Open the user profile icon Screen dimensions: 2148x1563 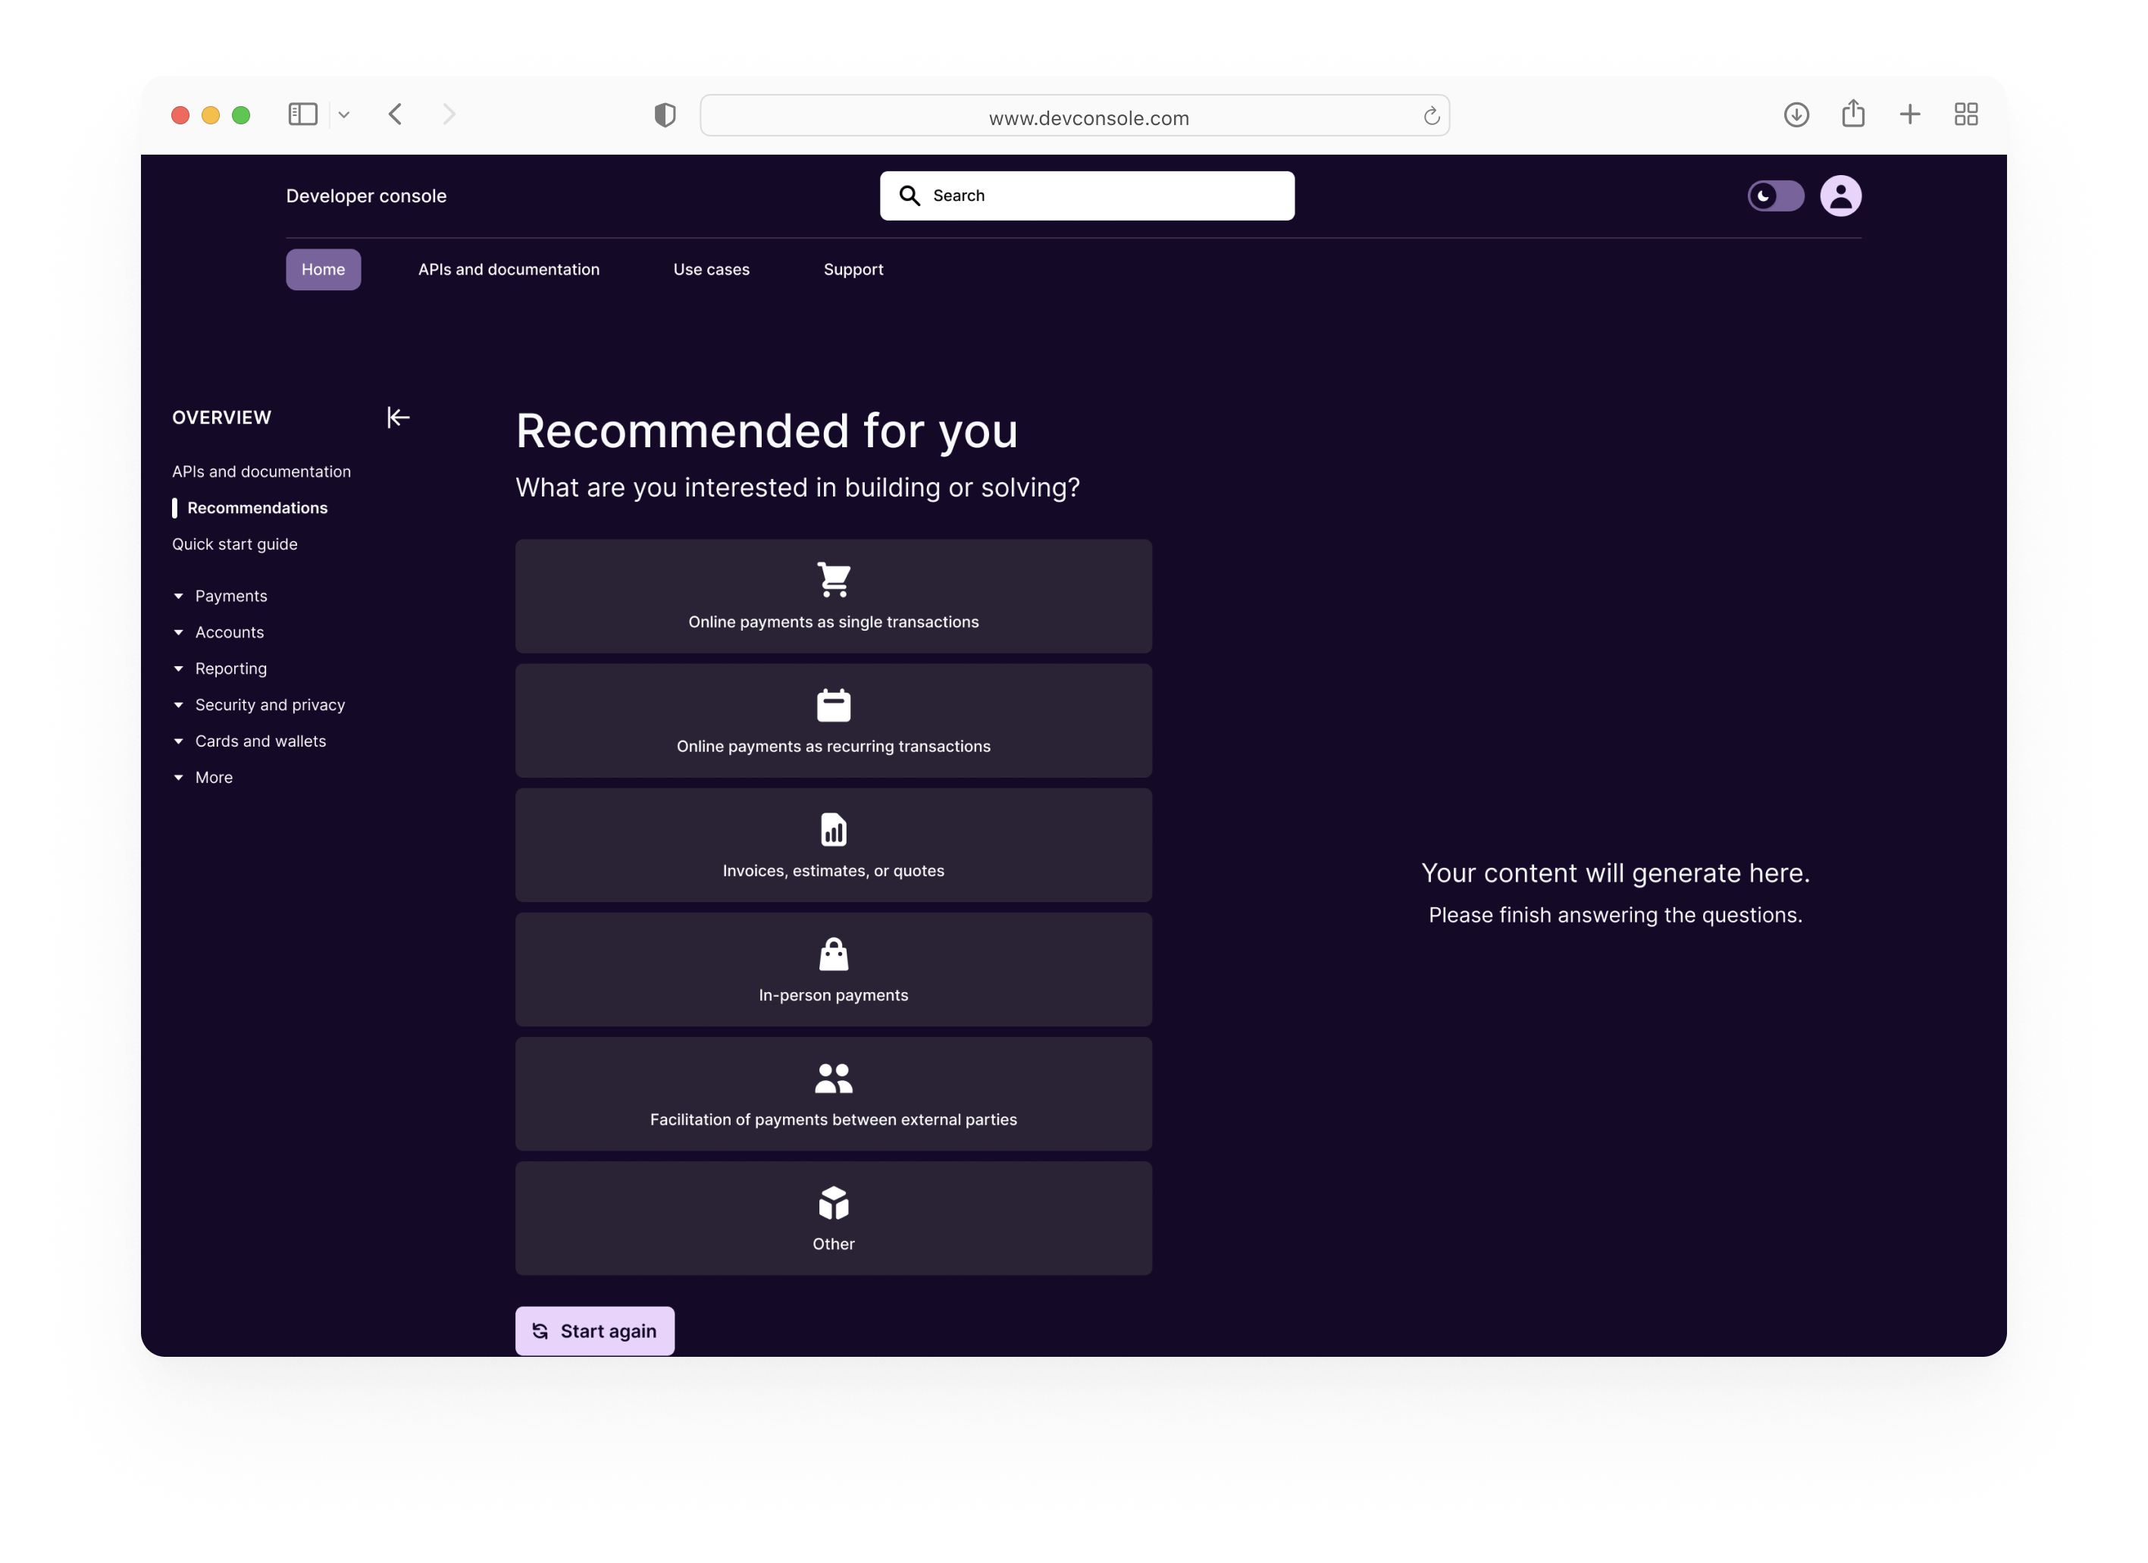click(x=1840, y=195)
